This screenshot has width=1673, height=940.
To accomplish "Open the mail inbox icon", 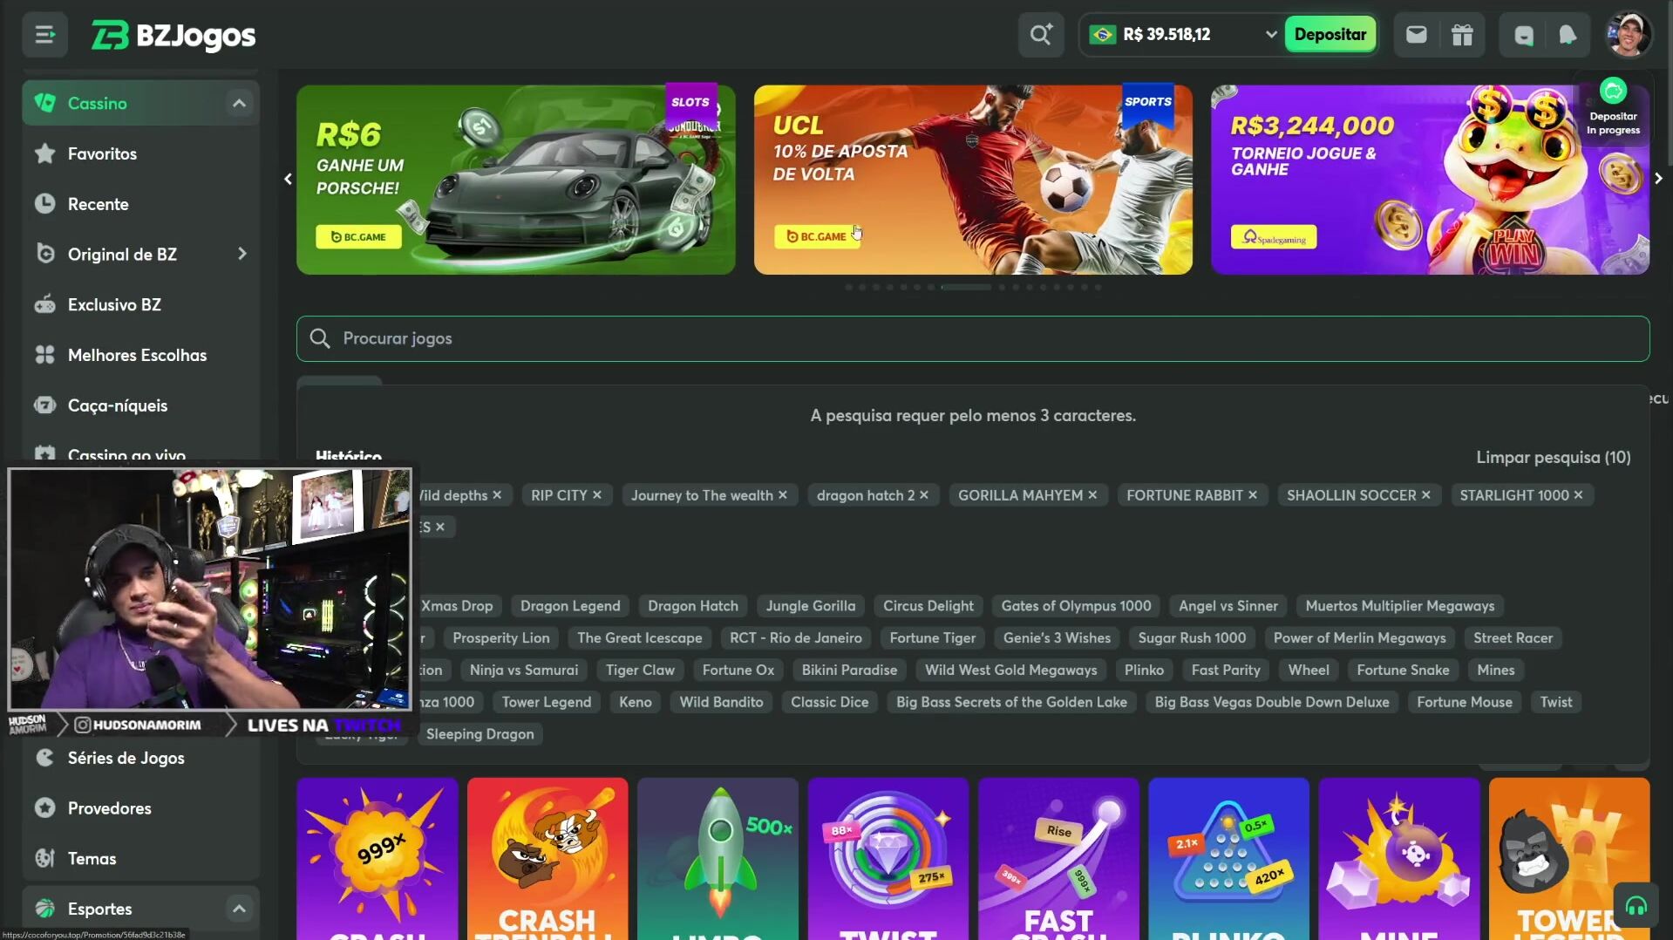I will pos(1417,35).
